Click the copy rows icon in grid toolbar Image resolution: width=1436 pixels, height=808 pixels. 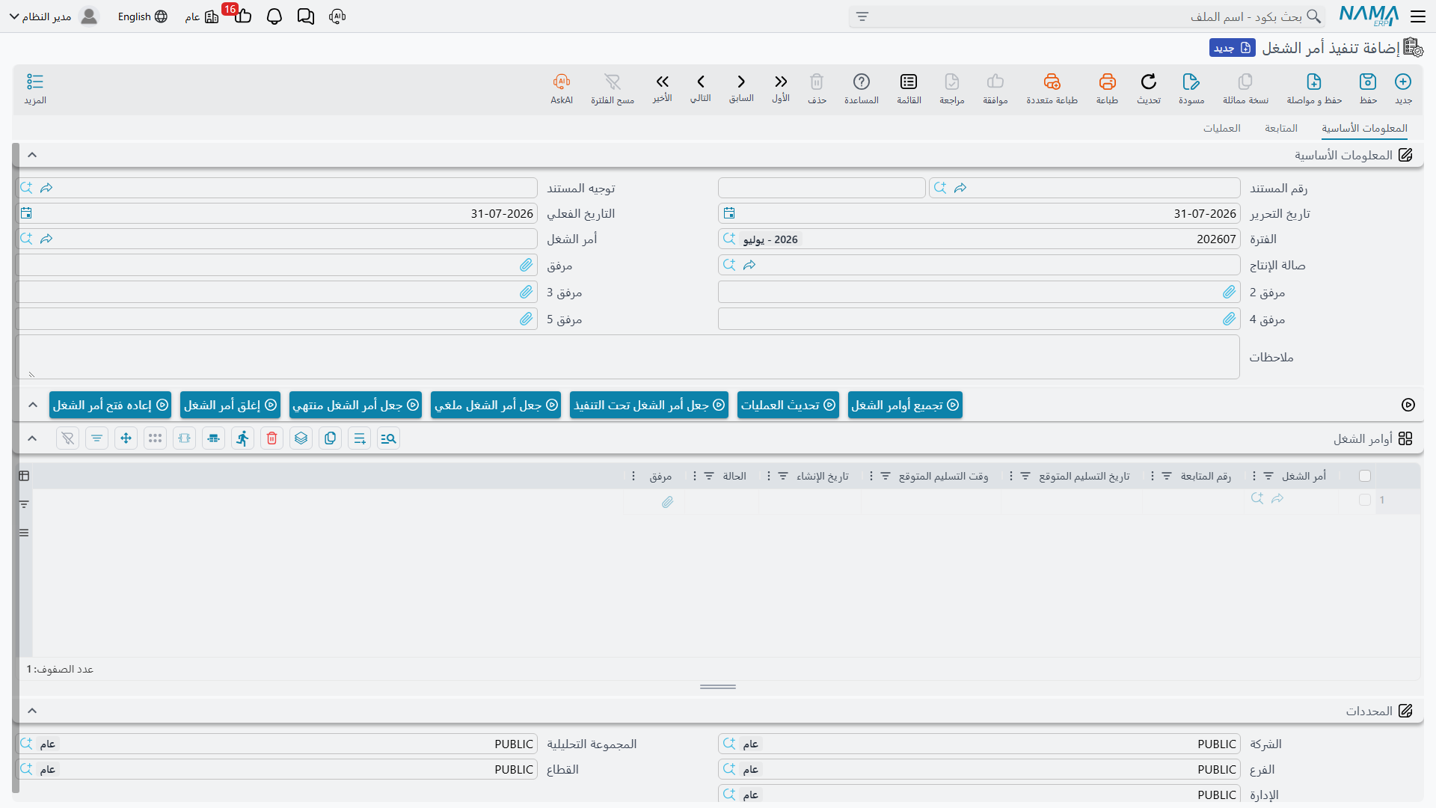(331, 438)
